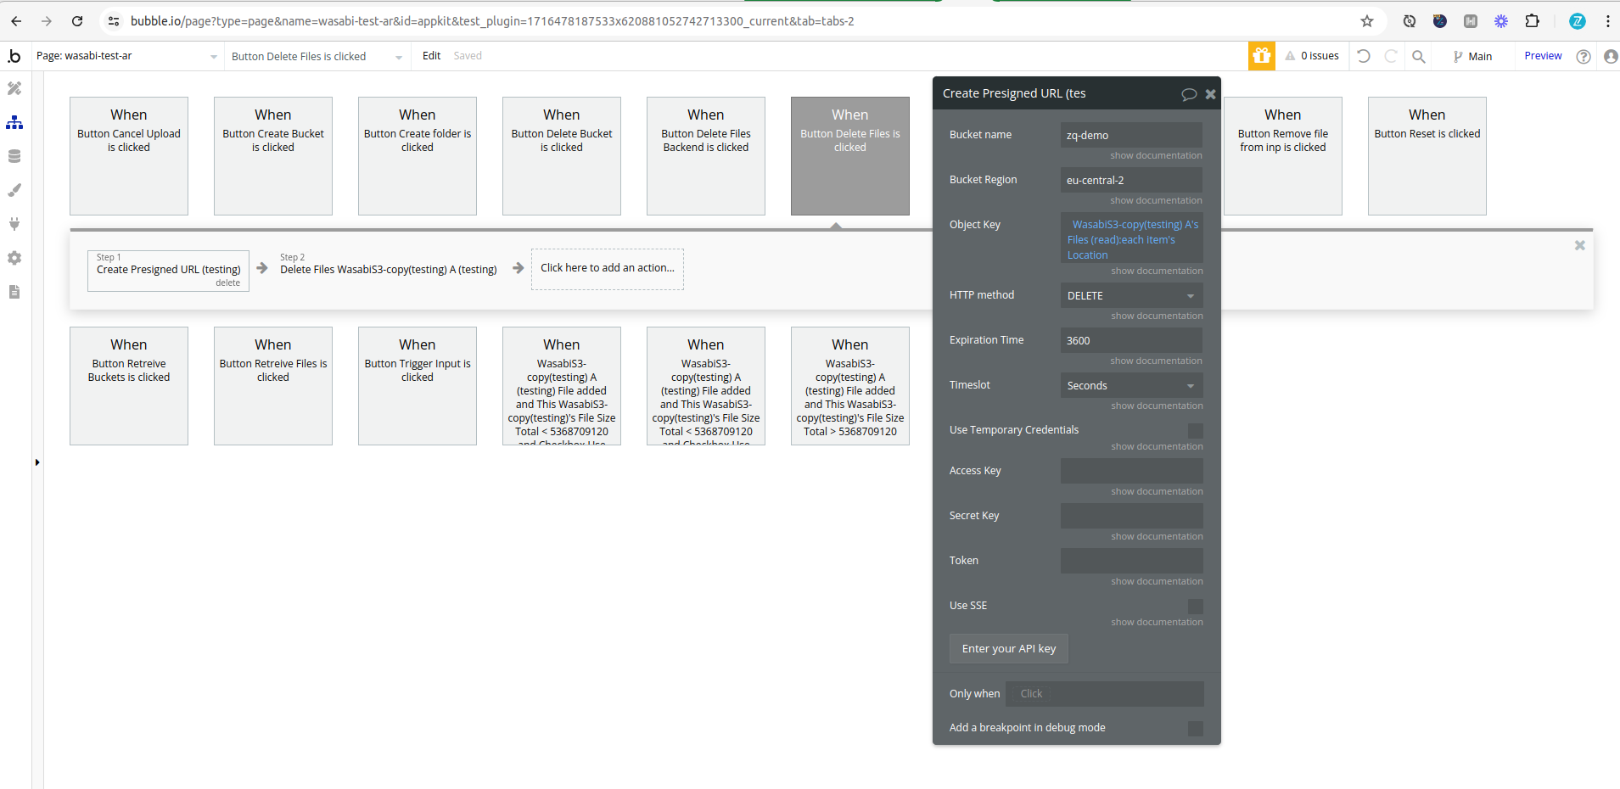Click the Preview link
This screenshot has height=789, width=1620.
click(x=1543, y=56)
